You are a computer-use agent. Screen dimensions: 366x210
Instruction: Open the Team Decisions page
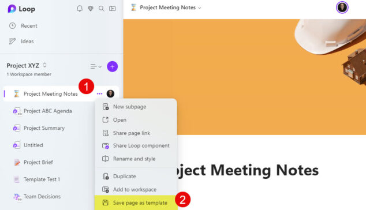(42, 197)
